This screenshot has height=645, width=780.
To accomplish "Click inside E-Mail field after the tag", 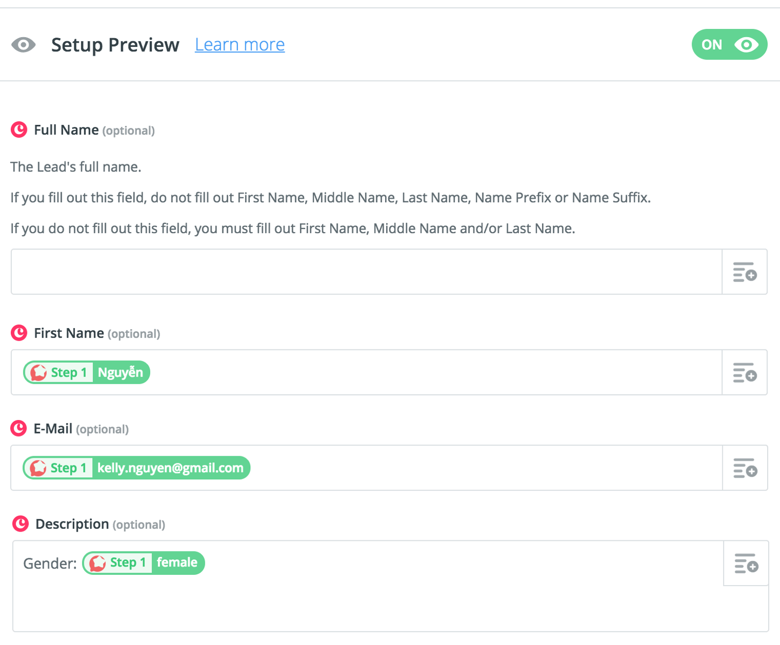I will 485,468.
